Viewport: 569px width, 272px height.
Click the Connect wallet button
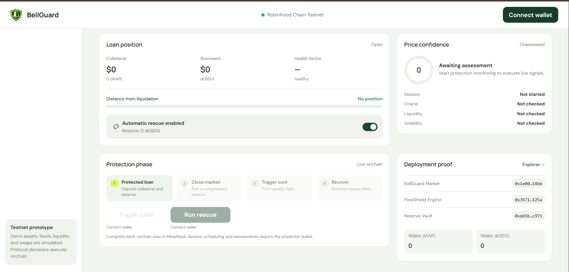pyautogui.click(x=530, y=15)
